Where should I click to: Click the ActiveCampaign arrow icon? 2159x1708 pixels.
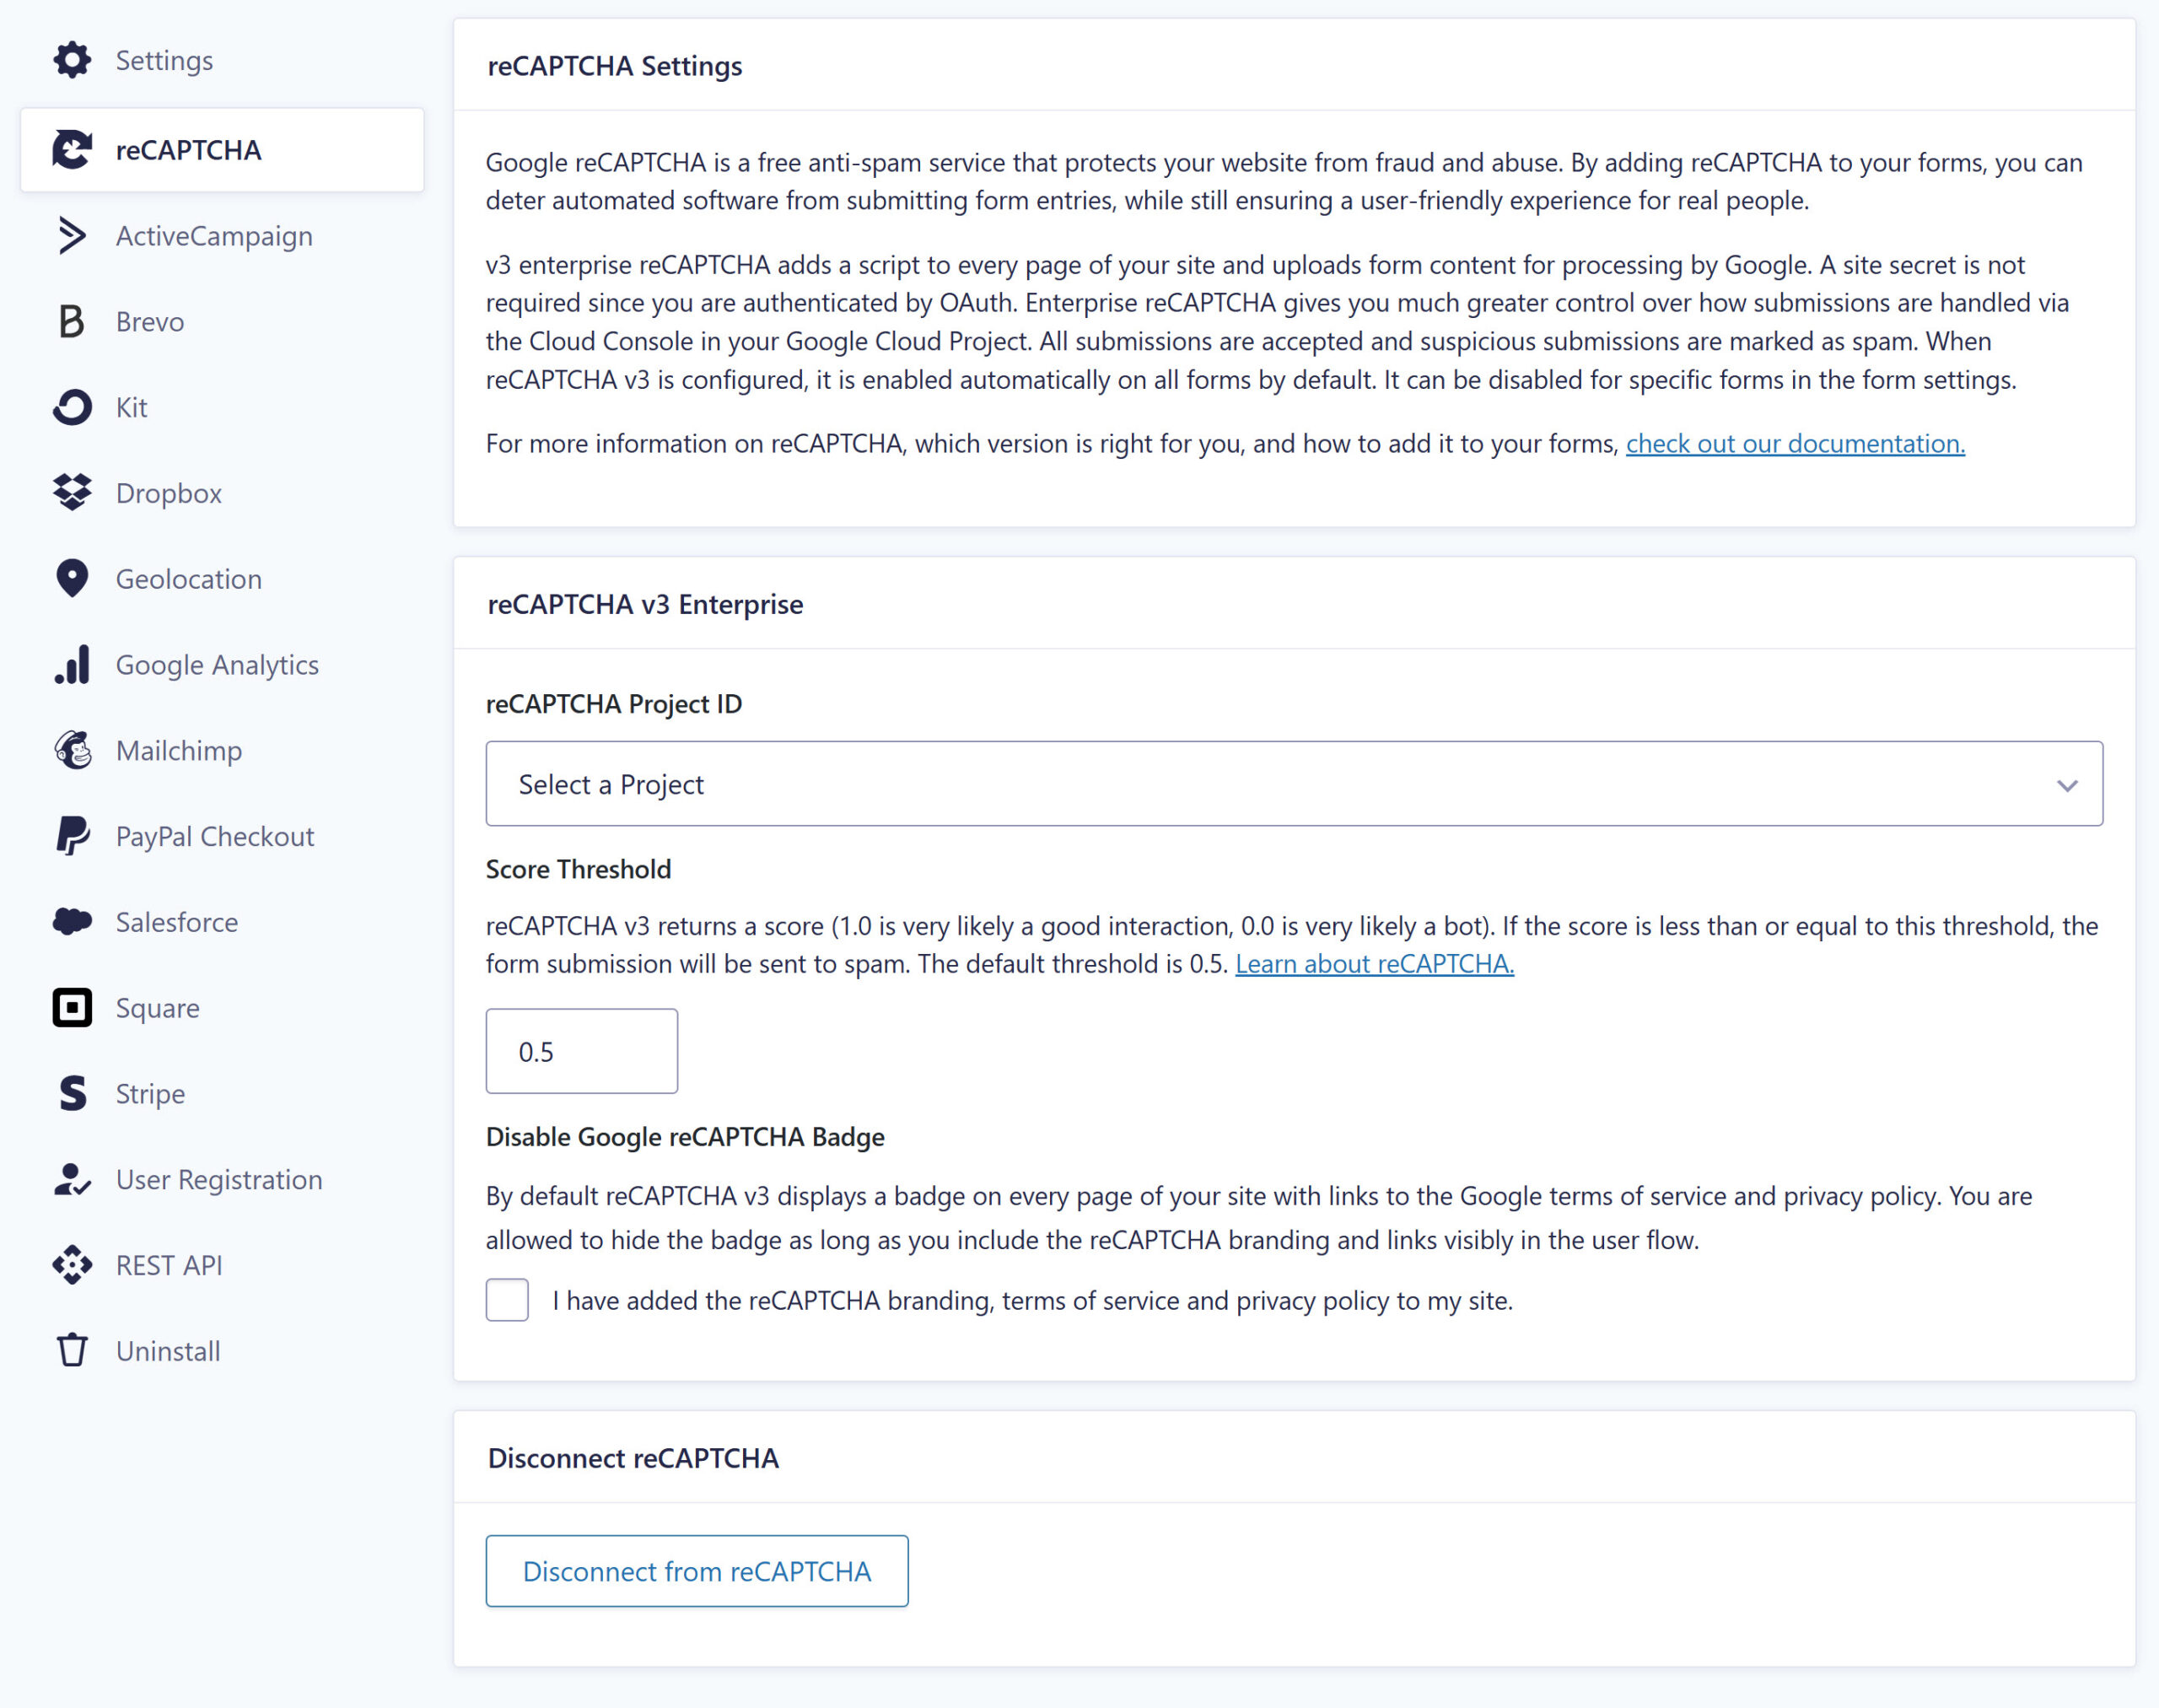pyautogui.click(x=72, y=236)
